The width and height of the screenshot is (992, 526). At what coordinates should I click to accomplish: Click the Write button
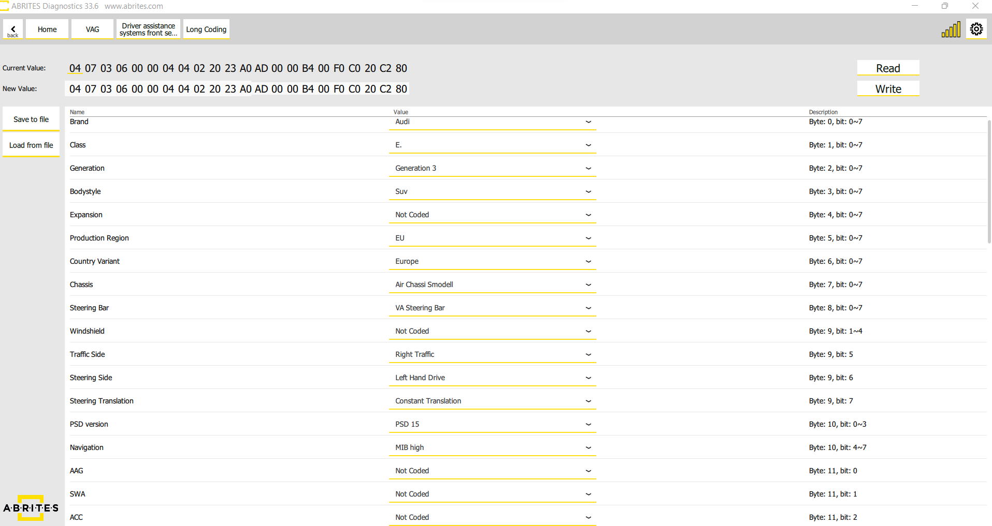point(888,89)
